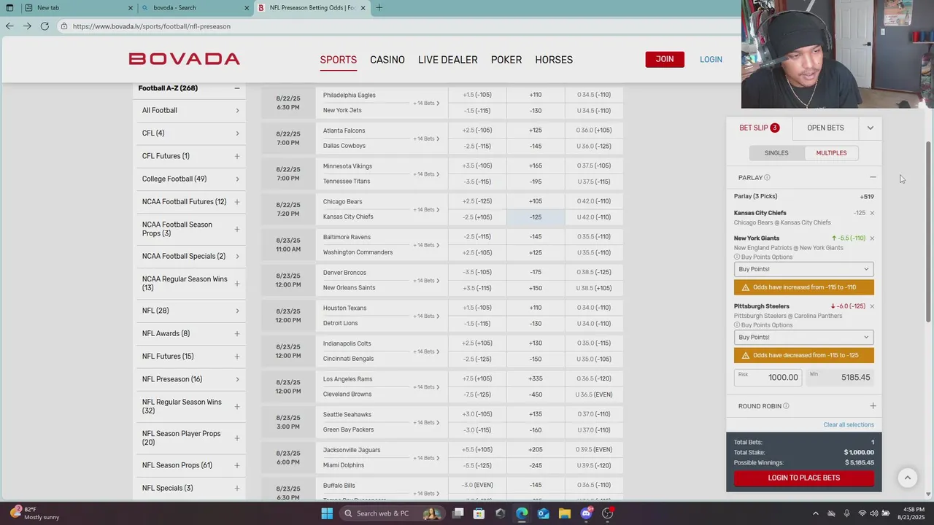Click the JOIN button

pyautogui.click(x=665, y=59)
